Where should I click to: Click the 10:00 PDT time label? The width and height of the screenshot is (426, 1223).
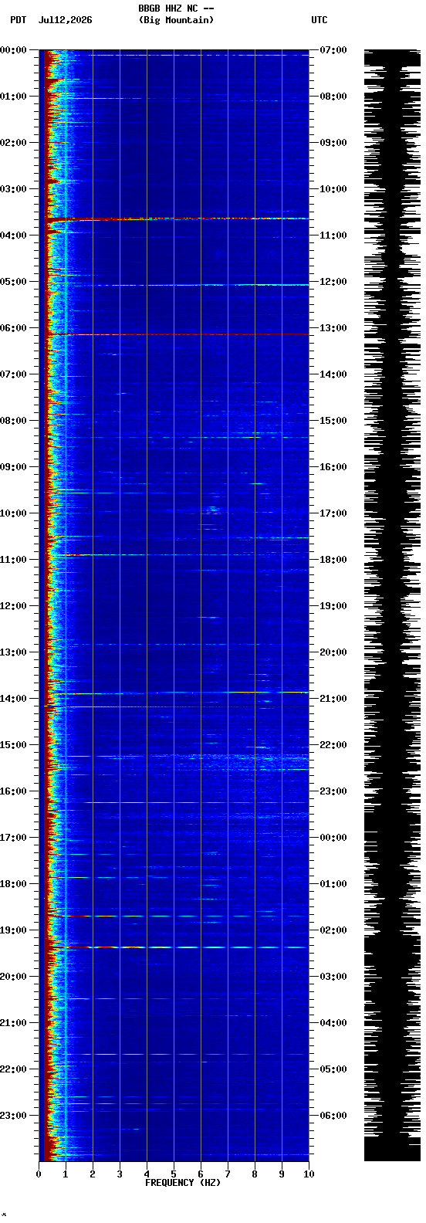click(13, 513)
